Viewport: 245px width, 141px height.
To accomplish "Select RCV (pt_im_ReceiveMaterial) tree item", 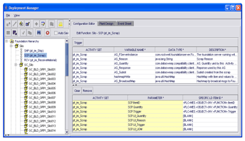I will coord(41,60).
